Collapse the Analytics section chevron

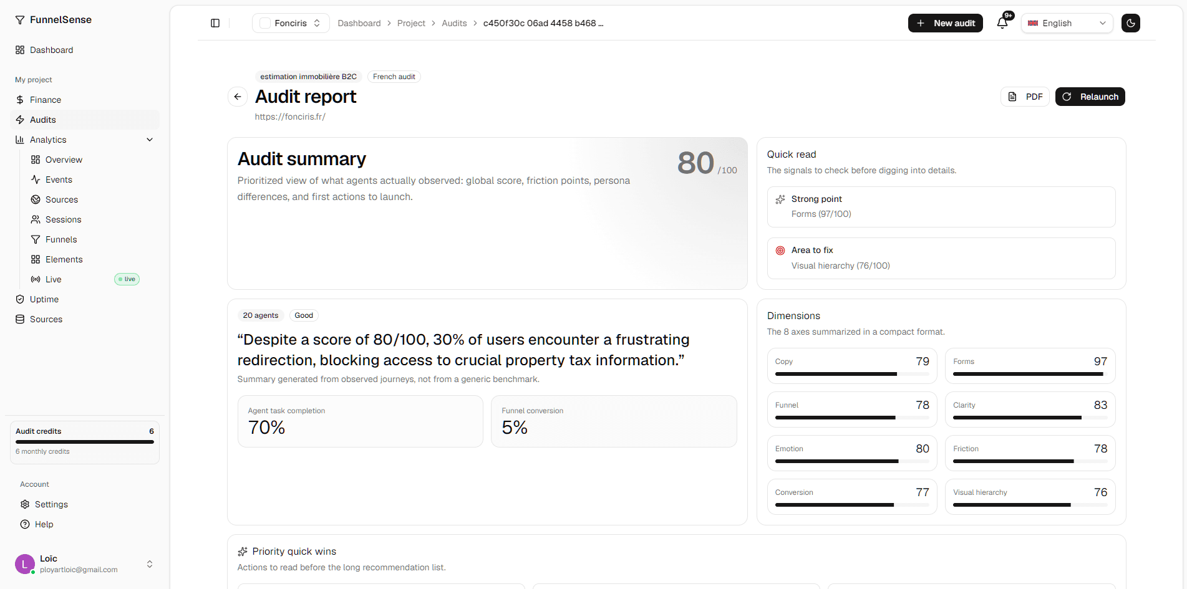pyautogui.click(x=150, y=140)
